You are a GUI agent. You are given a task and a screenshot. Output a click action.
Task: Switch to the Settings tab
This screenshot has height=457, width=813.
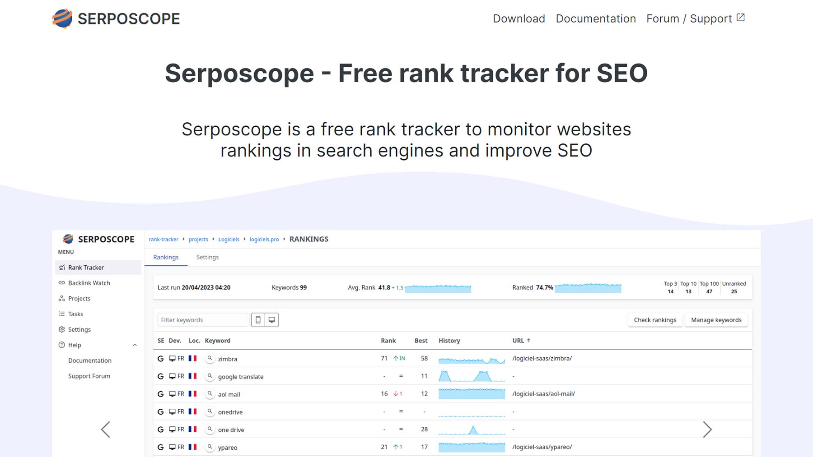(x=207, y=257)
